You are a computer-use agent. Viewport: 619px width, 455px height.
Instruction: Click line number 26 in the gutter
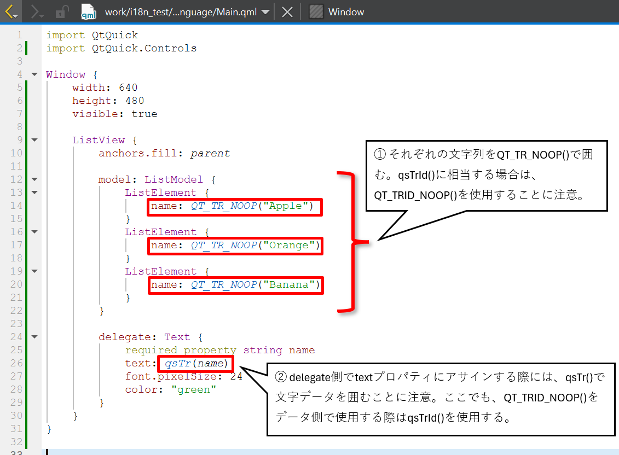16,363
